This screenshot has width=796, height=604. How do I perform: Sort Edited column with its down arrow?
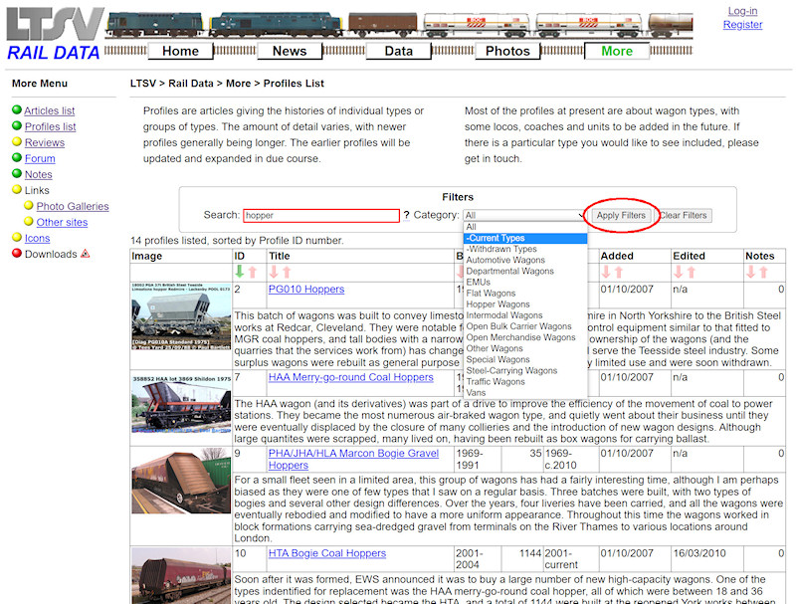[x=679, y=272]
